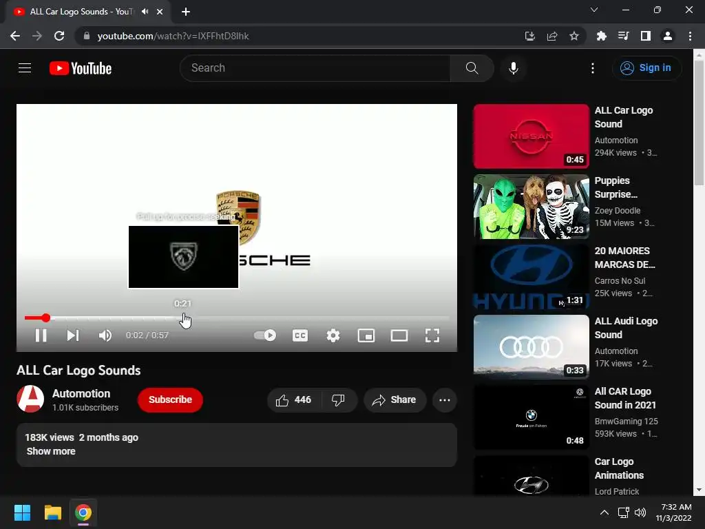Bookmark this page with the star
This screenshot has height=529, width=705.
574,36
